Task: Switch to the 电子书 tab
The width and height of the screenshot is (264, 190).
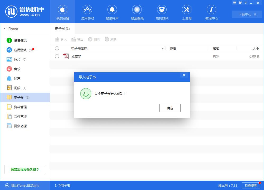Action: tap(62, 29)
